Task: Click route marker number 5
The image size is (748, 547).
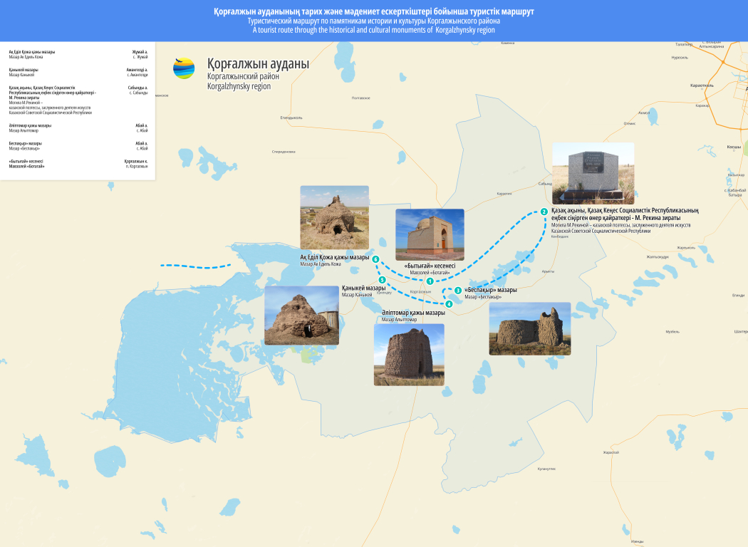Action: (x=382, y=280)
